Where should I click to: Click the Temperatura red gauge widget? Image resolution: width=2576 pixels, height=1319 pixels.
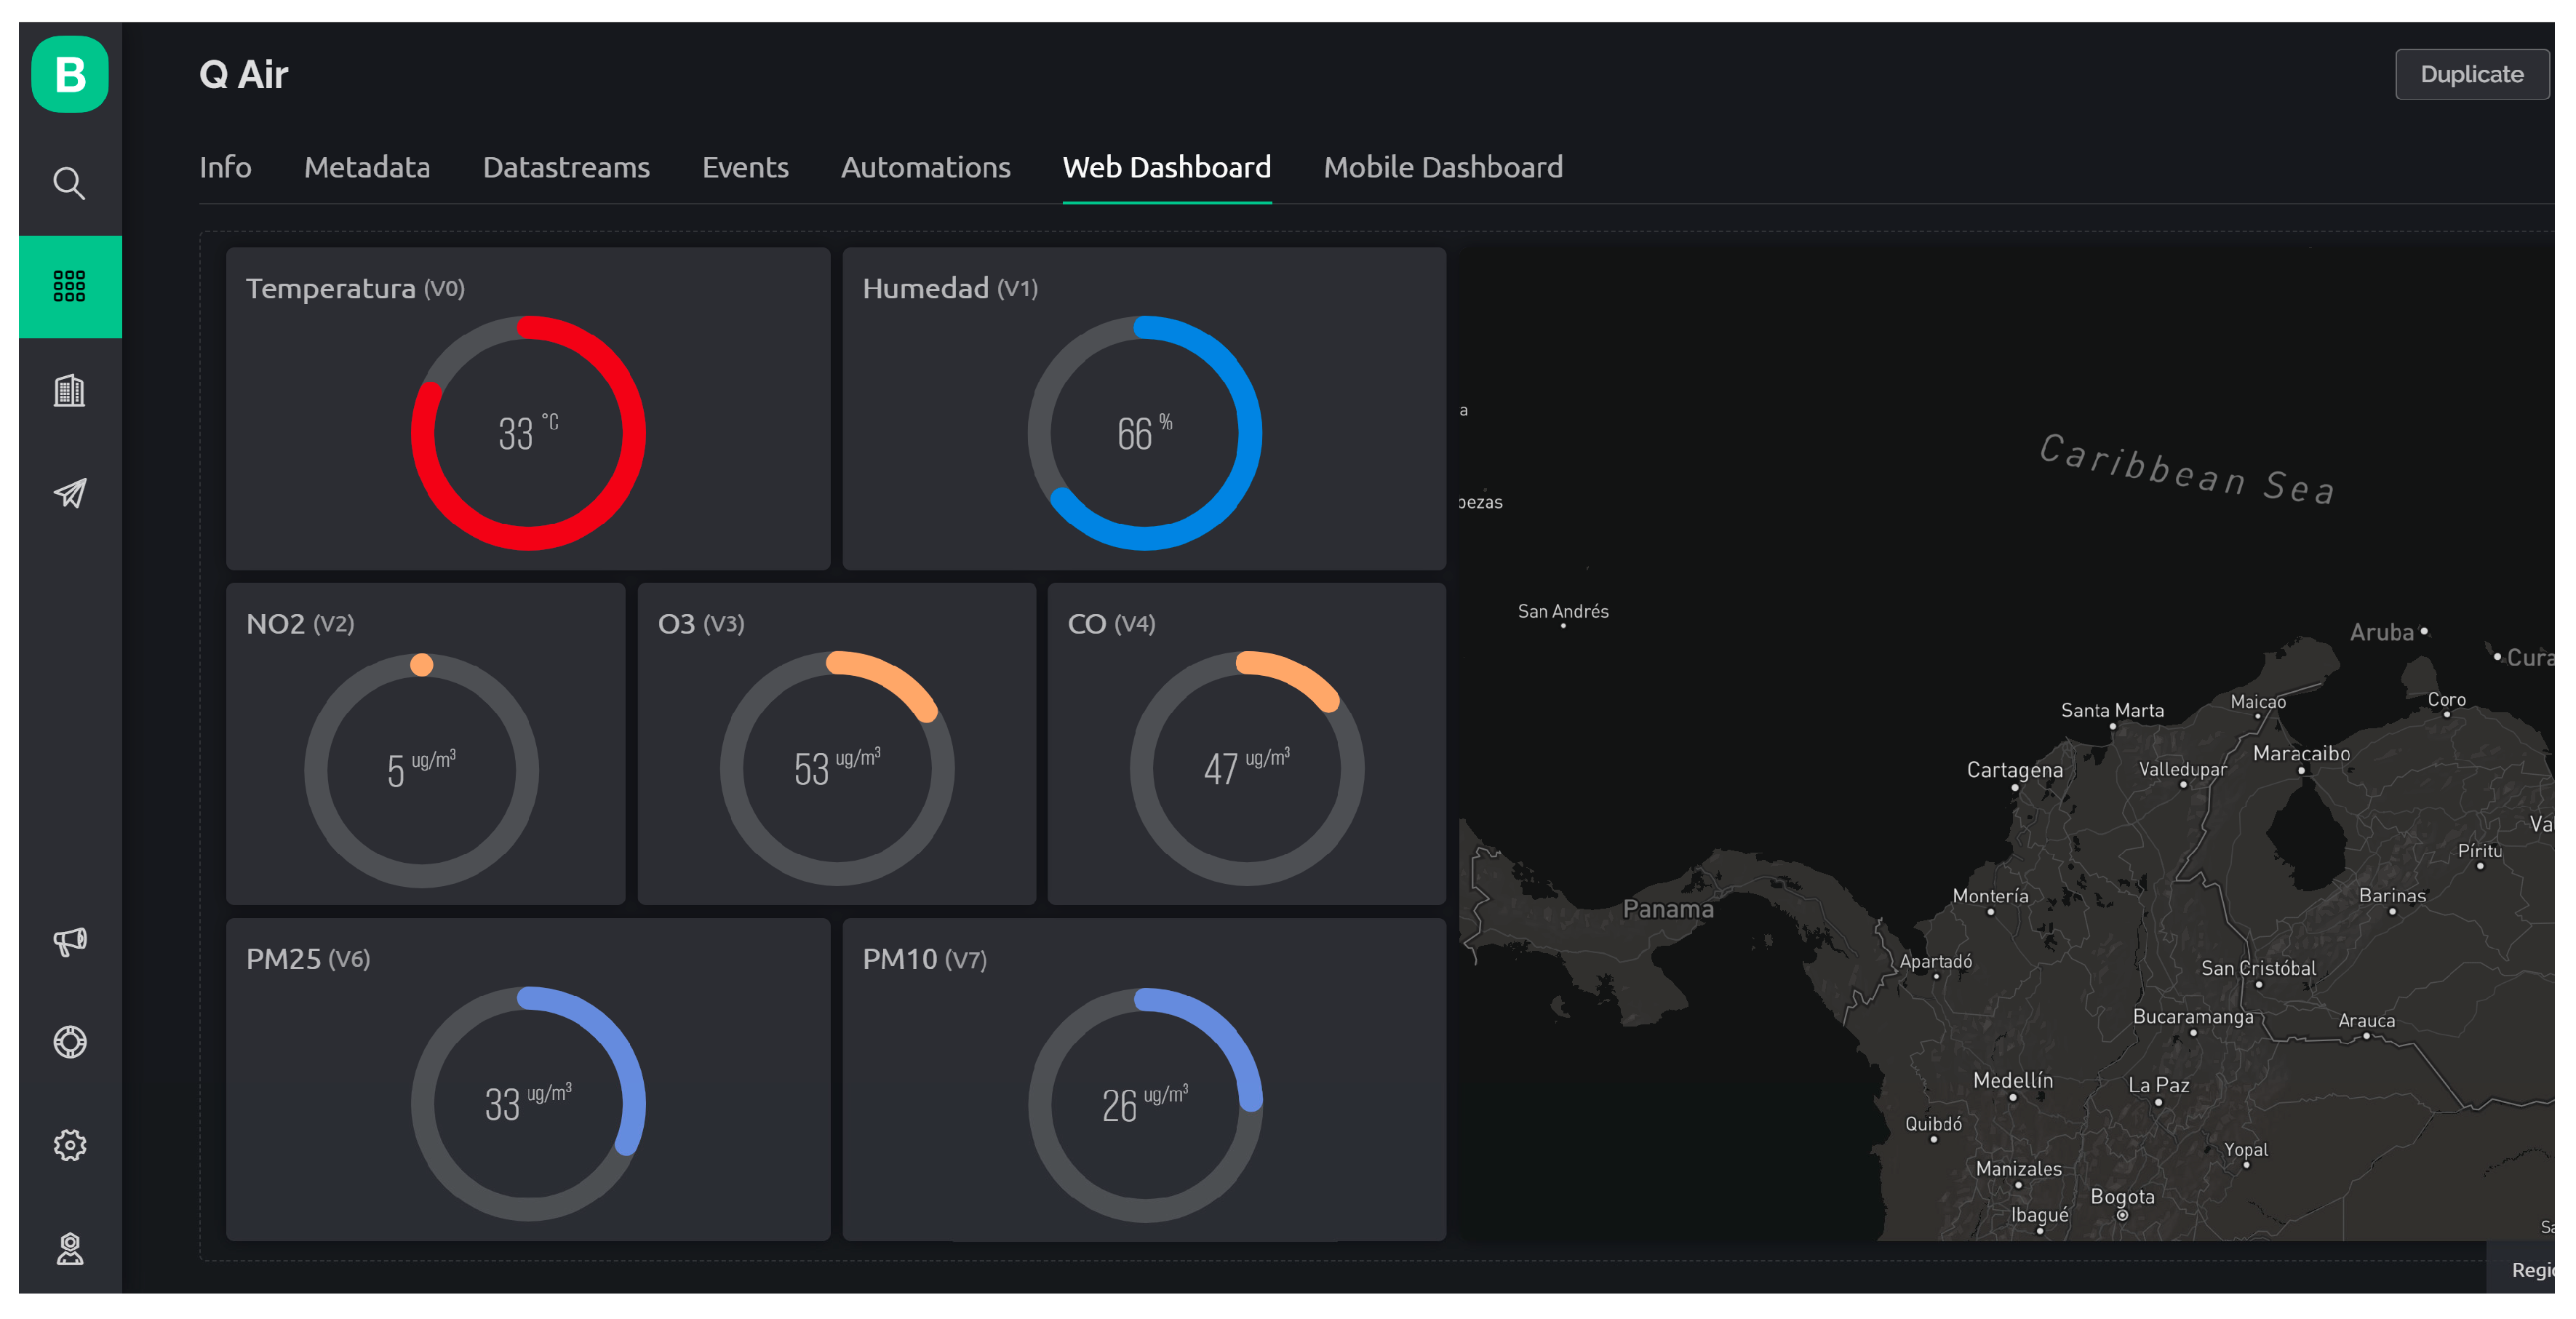[x=528, y=433]
